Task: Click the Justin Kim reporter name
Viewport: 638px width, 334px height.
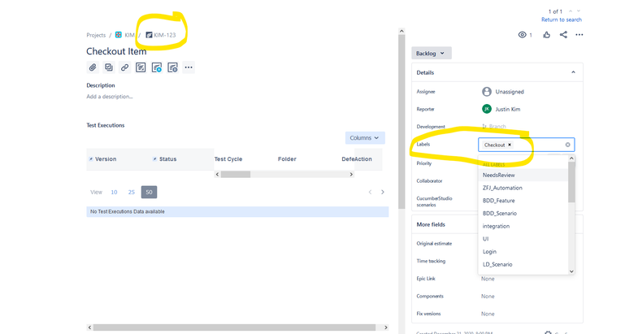Action: point(507,109)
